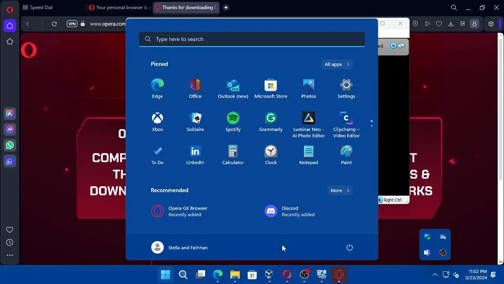Open the To Do app
This screenshot has width=504, height=284.
(157, 155)
